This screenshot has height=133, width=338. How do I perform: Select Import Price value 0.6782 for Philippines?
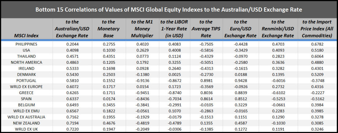tap(317, 44)
